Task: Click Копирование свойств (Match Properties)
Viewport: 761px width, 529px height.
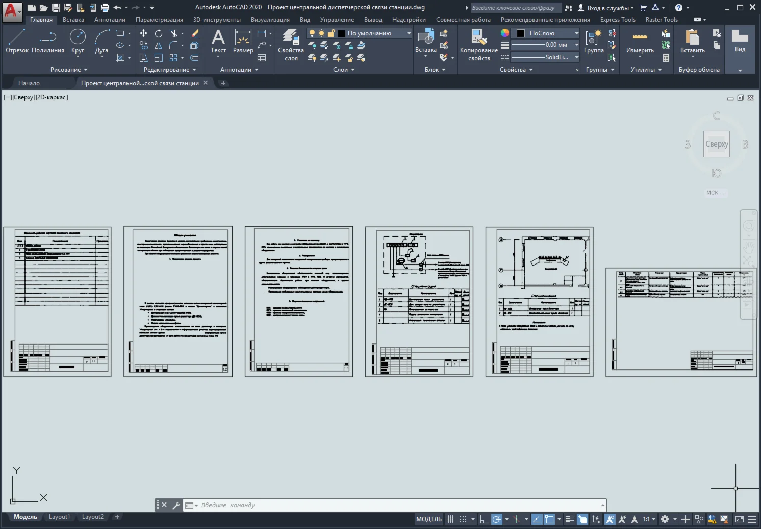Action: pos(478,45)
